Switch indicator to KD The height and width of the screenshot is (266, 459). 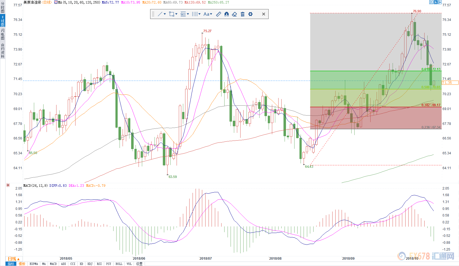[x=82, y=264]
